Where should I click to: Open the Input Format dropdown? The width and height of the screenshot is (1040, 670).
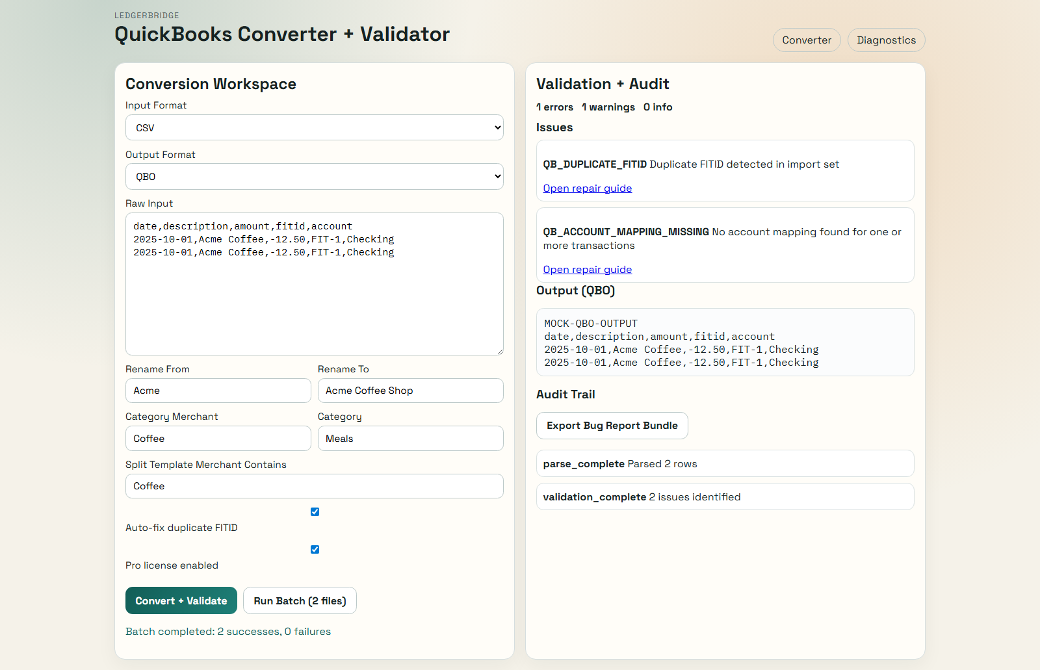pyautogui.click(x=314, y=127)
